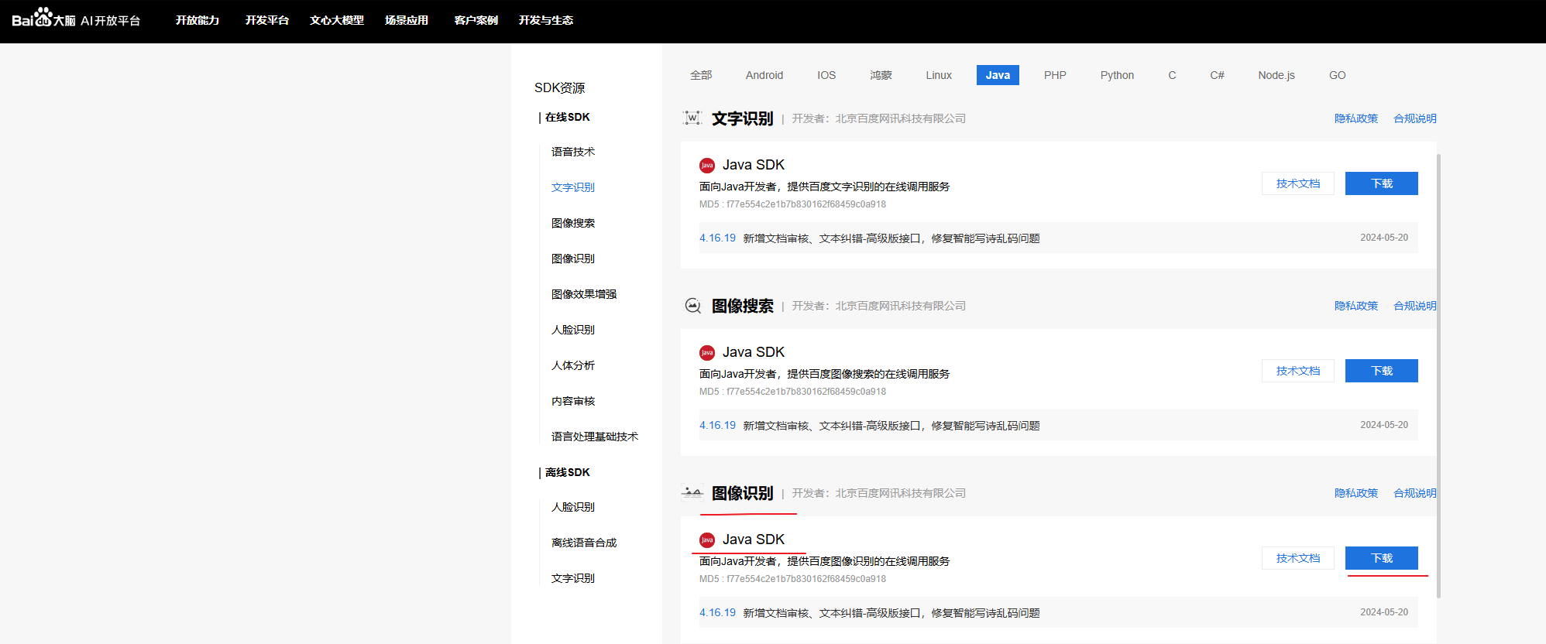Open 技术文档 for 文字识别 SDK
This screenshot has height=644, width=1546.
(x=1298, y=183)
